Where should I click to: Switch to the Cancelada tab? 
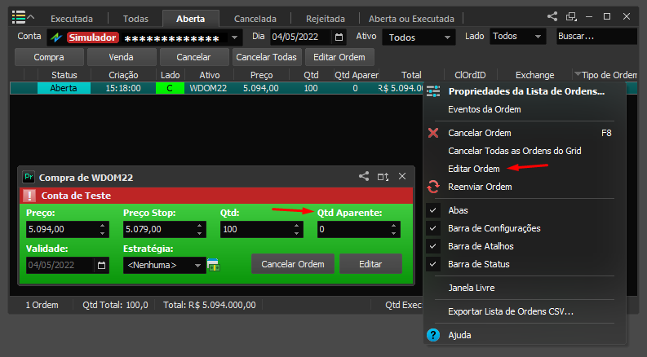pos(255,19)
